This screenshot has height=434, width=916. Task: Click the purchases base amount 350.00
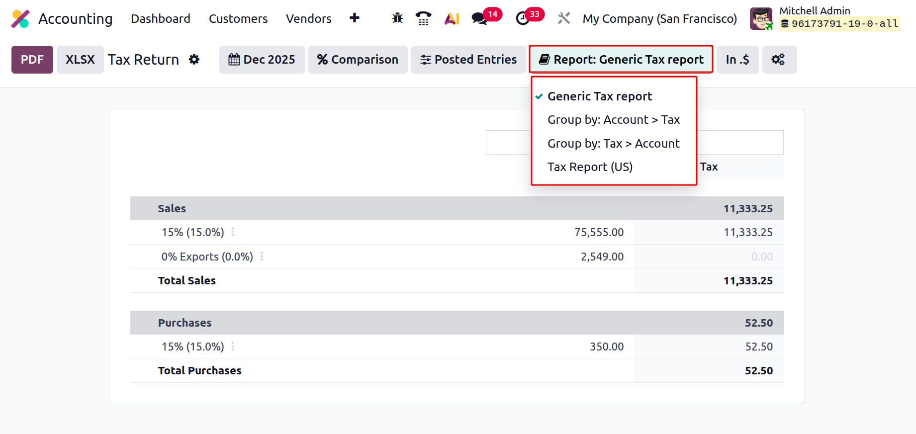607,347
